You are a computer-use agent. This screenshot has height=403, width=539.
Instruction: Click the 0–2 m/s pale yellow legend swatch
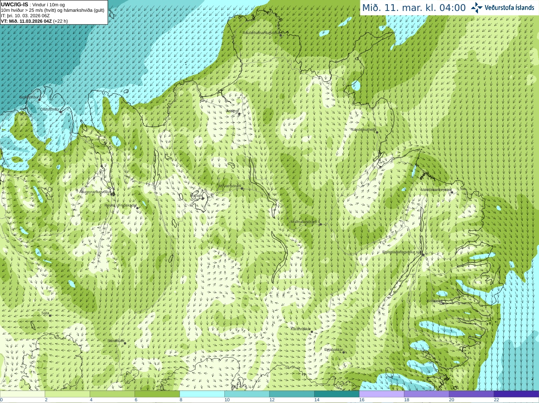tap(22, 394)
